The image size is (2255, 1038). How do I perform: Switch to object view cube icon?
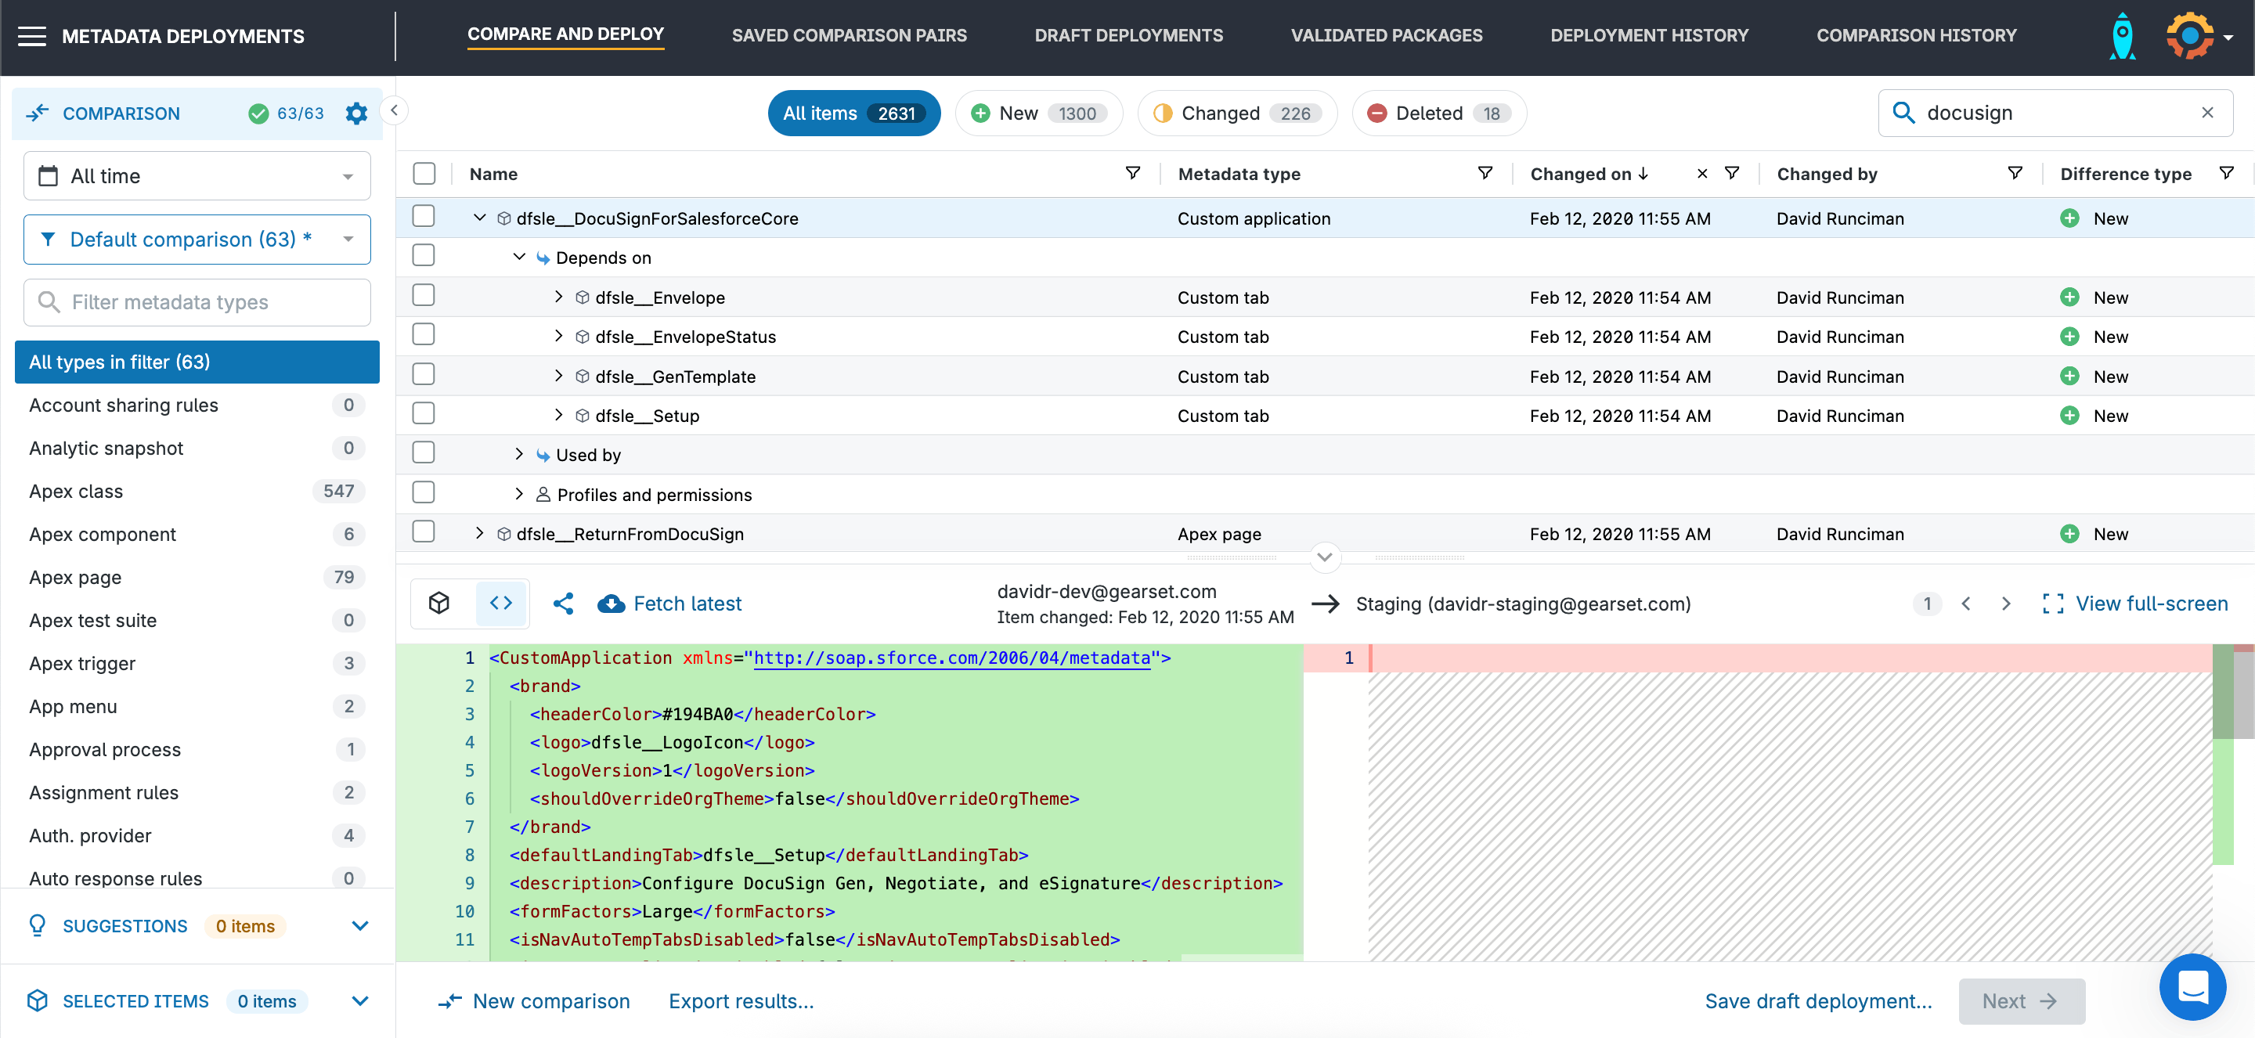(439, 603)
